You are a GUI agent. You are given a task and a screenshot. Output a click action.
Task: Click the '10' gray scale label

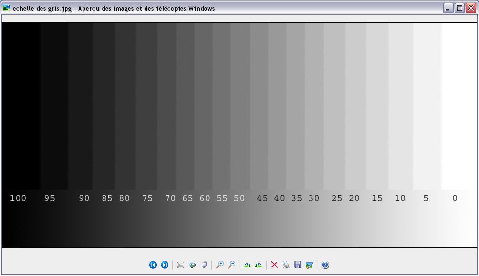(400, 198)
